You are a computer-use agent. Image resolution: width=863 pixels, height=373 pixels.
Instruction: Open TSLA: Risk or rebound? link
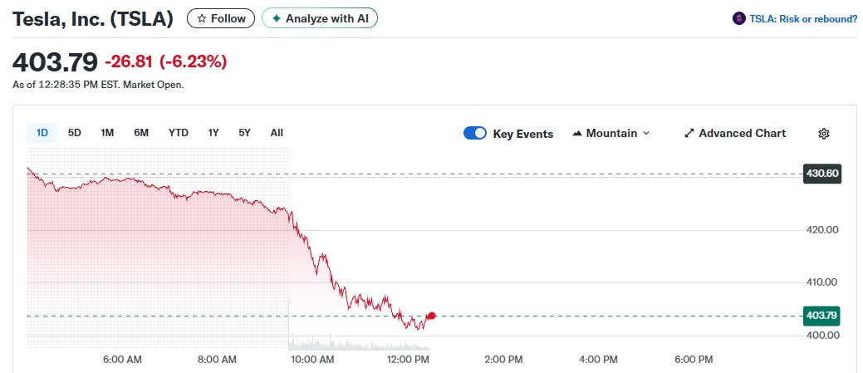803,18
